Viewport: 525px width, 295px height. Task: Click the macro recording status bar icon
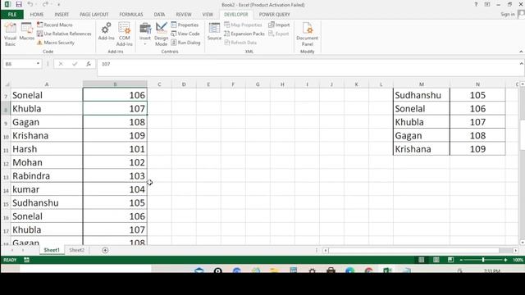pyautogui.click(x=26, y=260)
